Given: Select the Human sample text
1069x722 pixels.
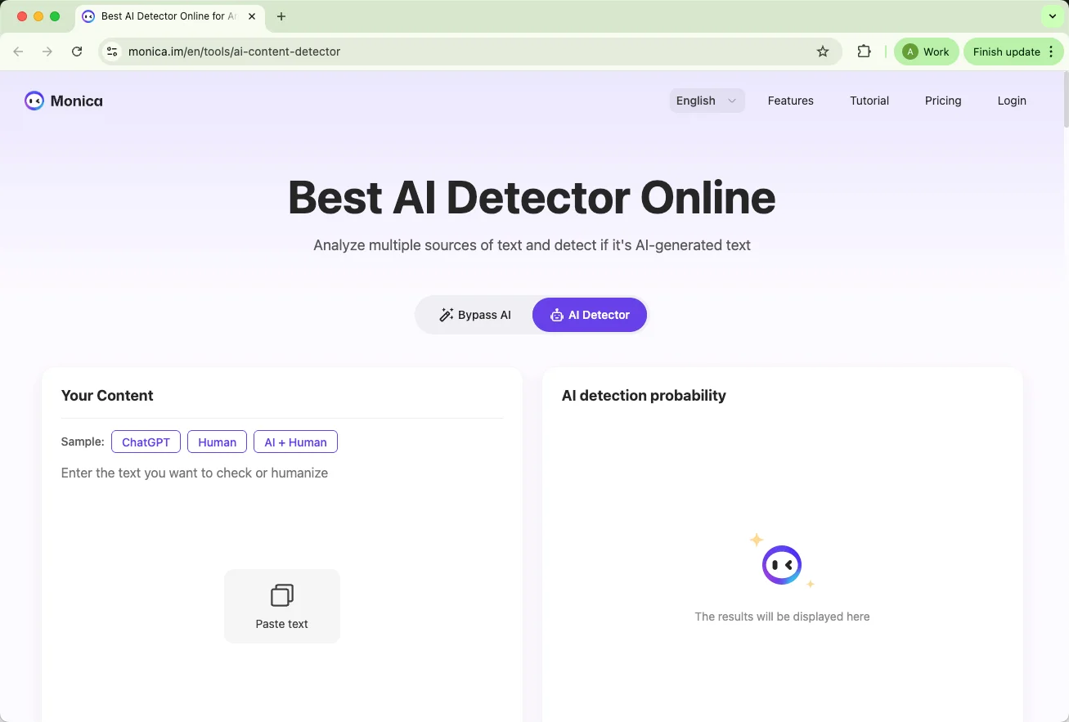Looking at the screenshot, I should pyautogui.click(x=217, y=442).
